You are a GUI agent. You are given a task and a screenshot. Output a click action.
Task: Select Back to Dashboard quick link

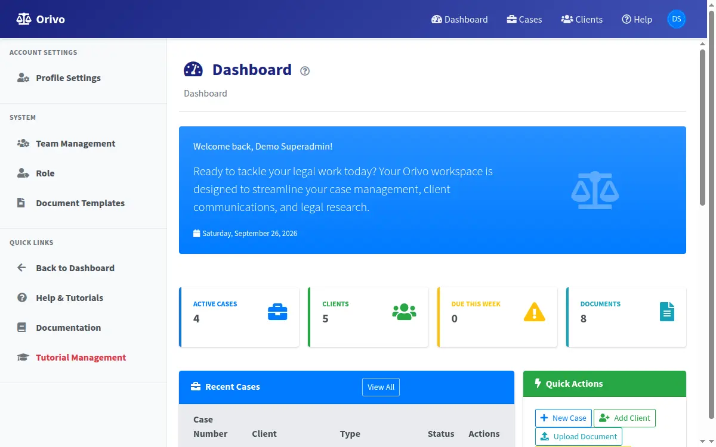coord(83,268)
